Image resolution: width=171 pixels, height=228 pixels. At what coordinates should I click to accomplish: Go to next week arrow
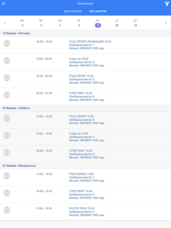(x=166, y=23)
